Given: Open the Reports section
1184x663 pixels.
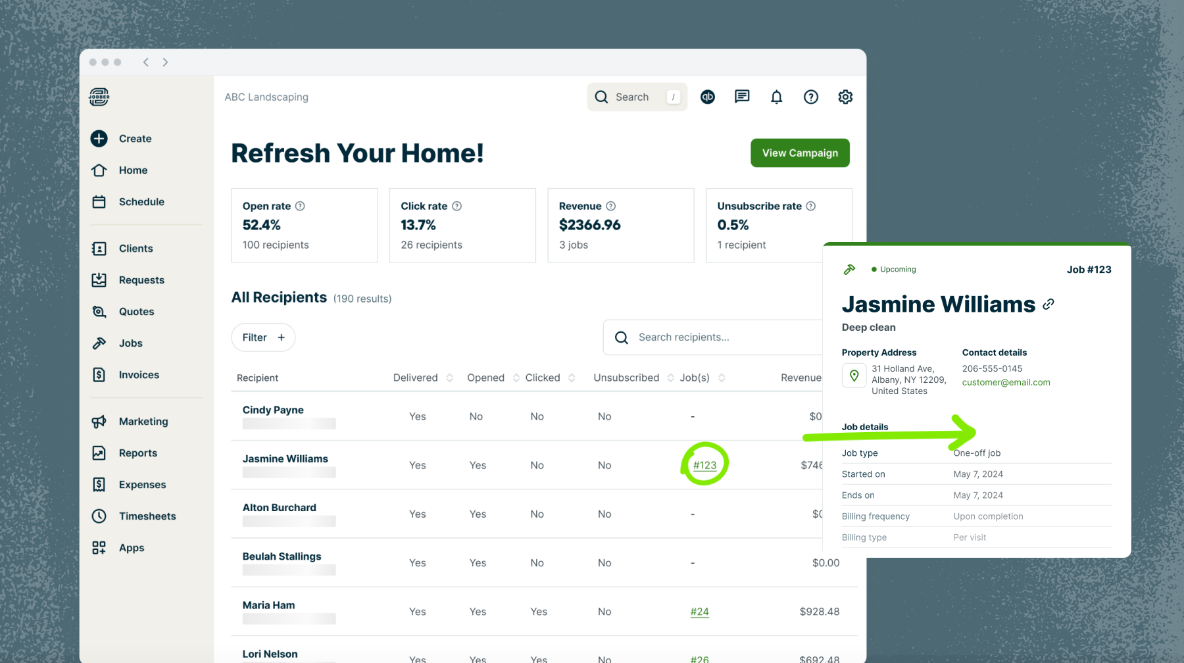Looking at the screenshot, I should tap(138, 453).
